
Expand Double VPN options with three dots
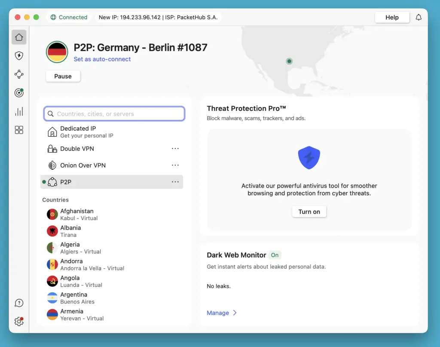pyautogui.click(x=175, y=149)
